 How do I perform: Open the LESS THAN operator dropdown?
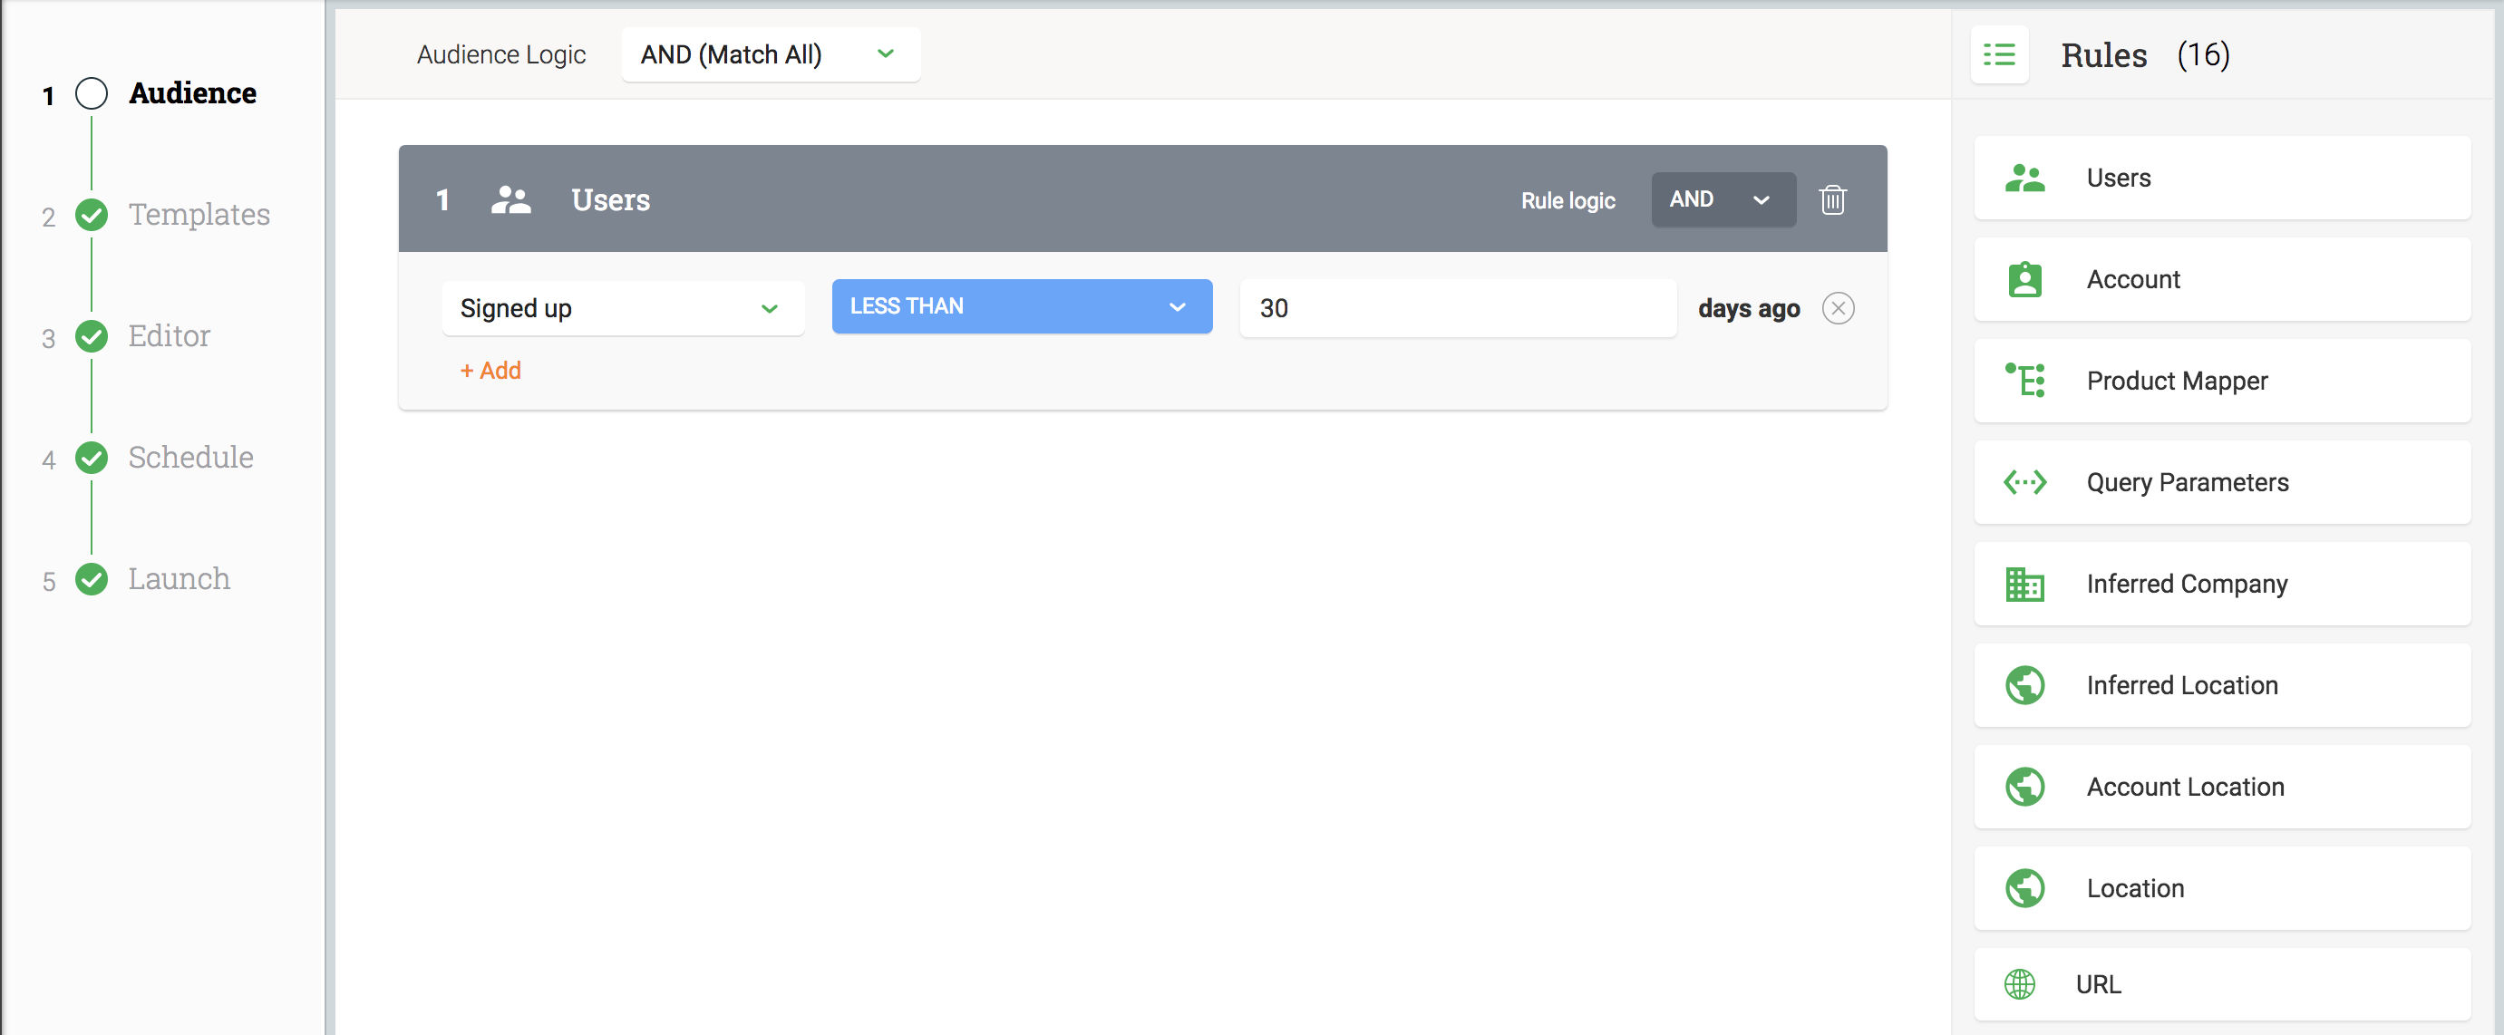click(1022, 306)
